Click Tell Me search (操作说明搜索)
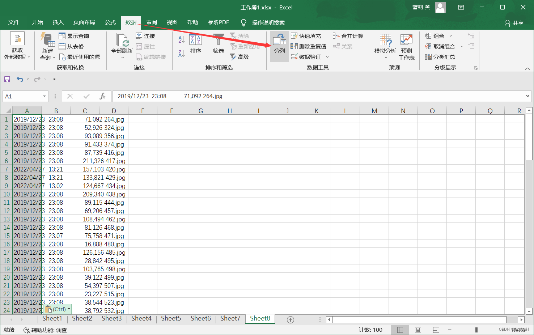Viewport: 534px width, 335px height. click(263, 22)
